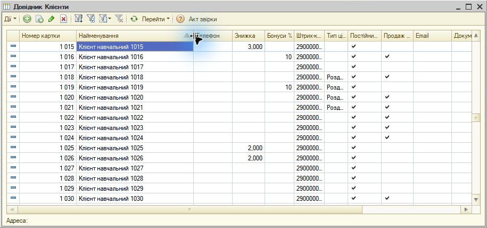
Task: Click the Постійний column header
Action: point(365,36)
